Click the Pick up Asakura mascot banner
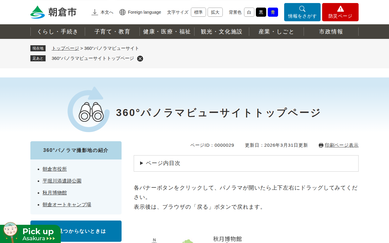 coord(30,233)
